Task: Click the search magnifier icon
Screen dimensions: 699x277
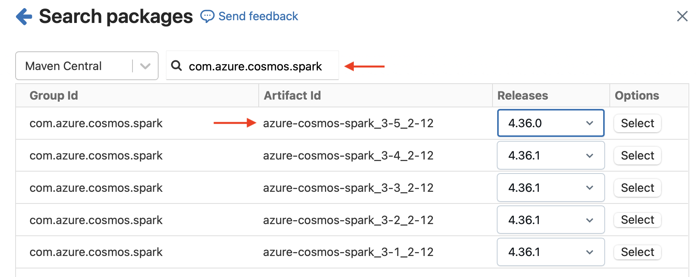Action: click(x=177, y=66)
